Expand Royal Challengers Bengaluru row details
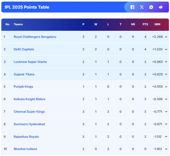 click(166, 37)
